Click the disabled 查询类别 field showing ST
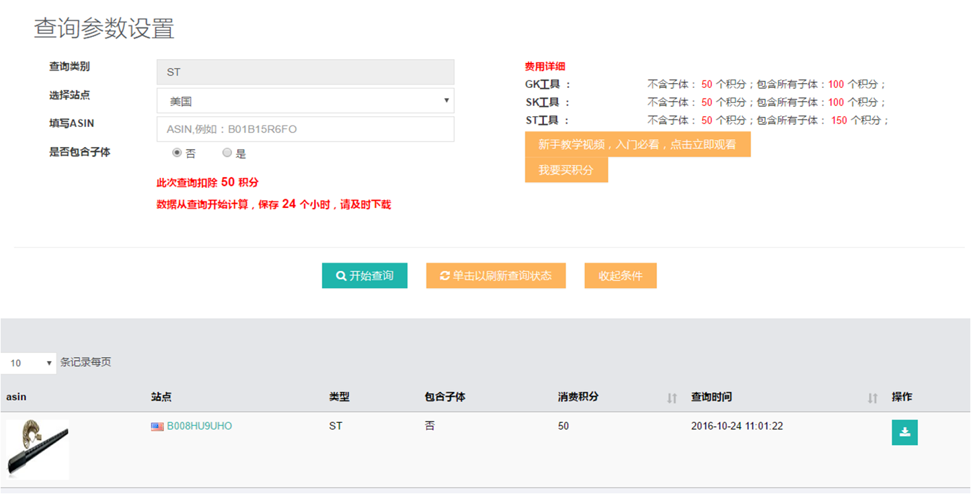The height and width of the screenshot is (494, 971). [305, 72]
